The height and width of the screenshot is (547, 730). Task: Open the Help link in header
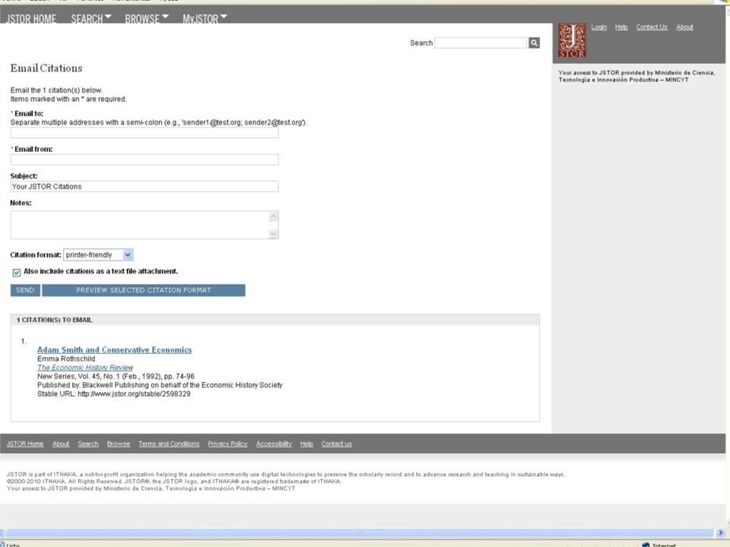pos(621,27)
